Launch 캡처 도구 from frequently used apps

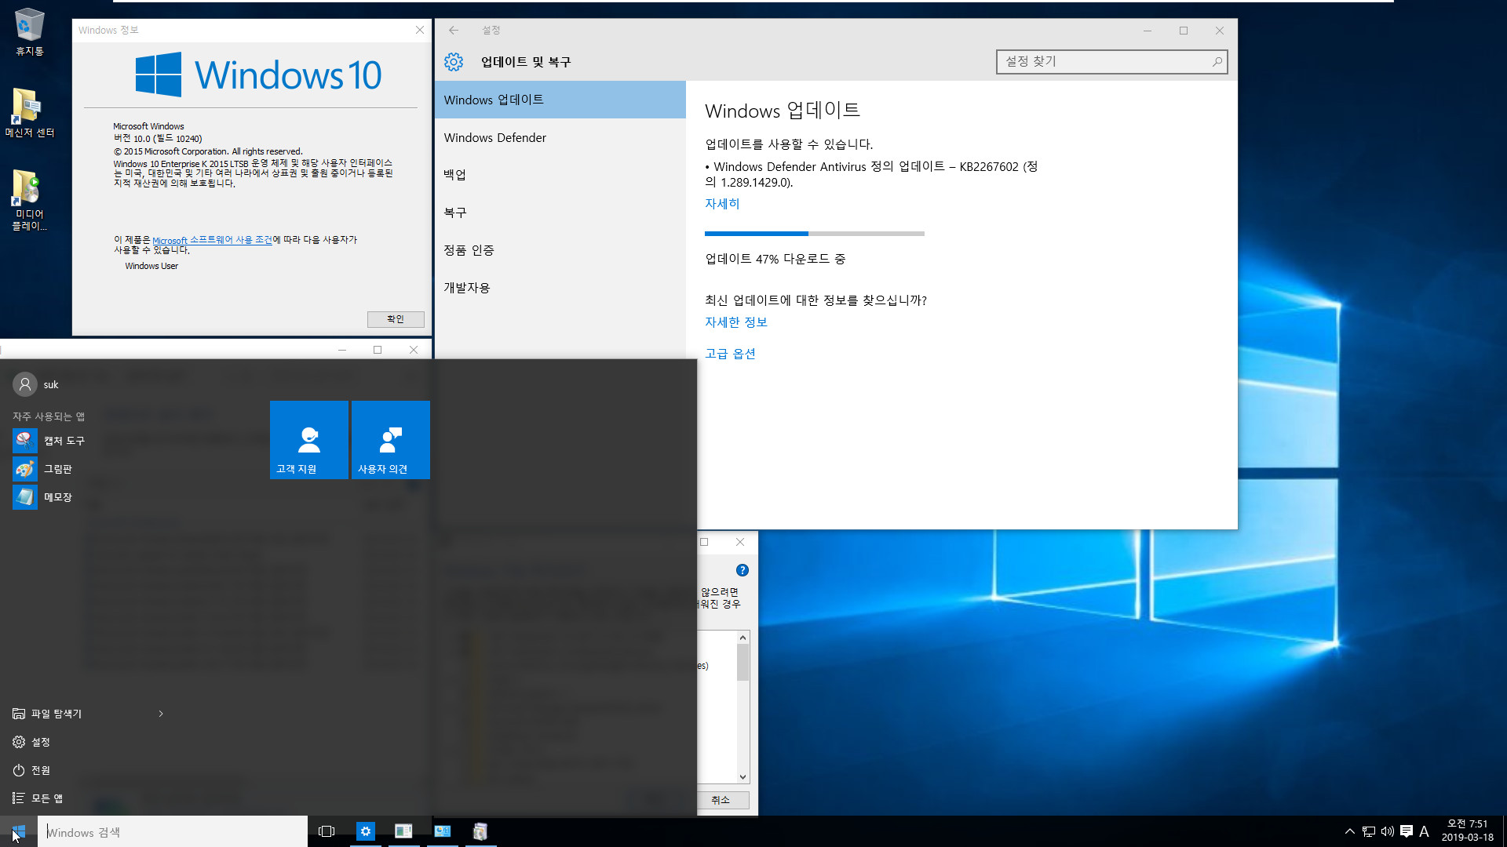pos(49,441)
